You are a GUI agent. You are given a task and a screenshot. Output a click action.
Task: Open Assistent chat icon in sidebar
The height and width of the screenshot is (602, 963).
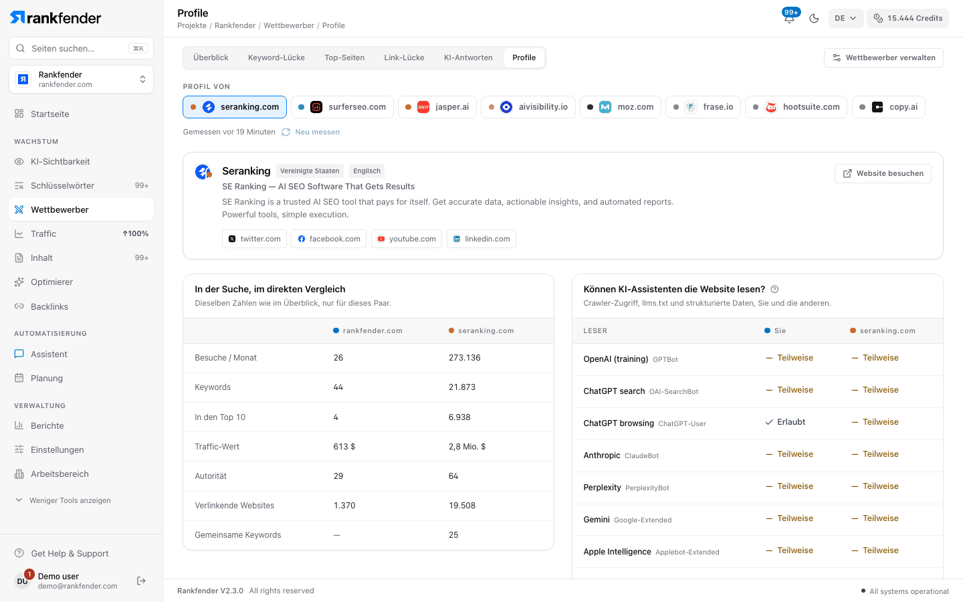coord(19,355)
